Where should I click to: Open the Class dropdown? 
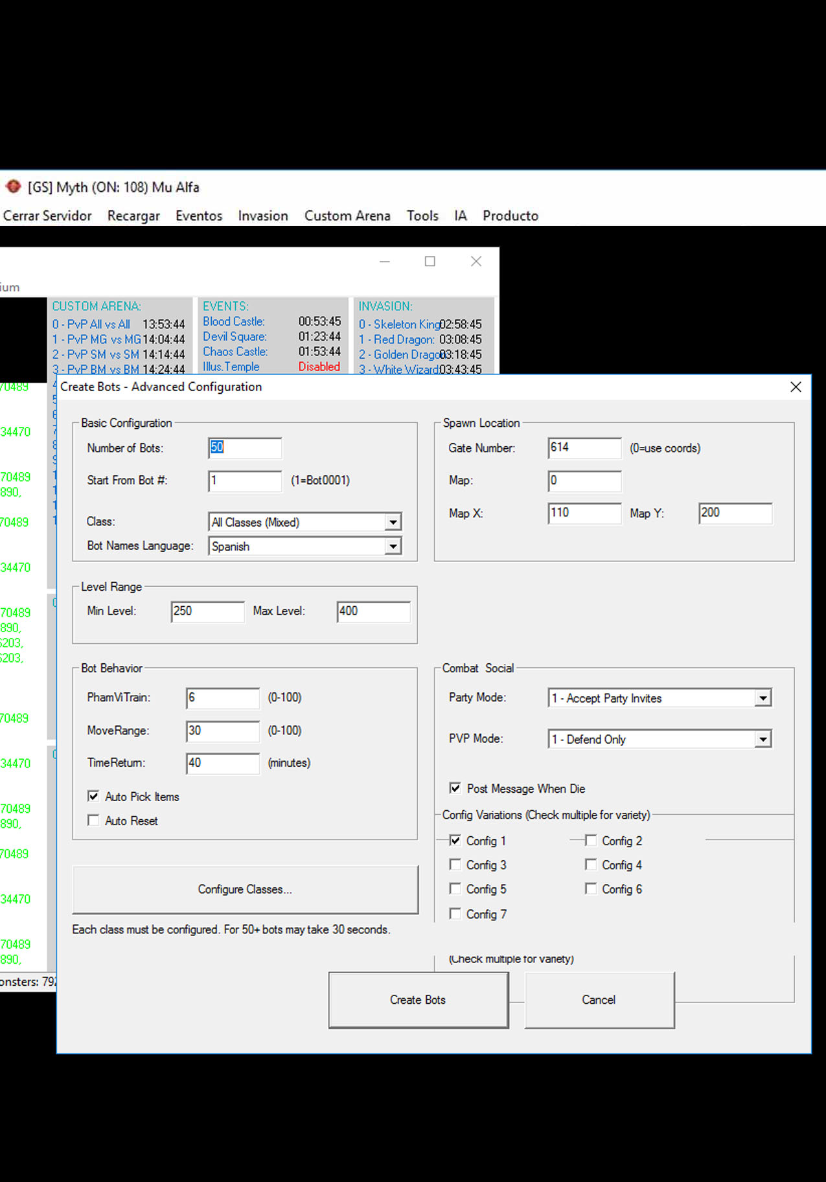[x=393, y=522]
